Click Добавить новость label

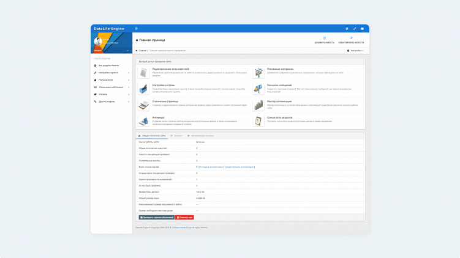[325, 43]
